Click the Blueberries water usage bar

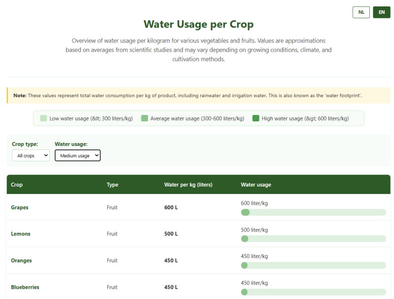coord(313,292)
